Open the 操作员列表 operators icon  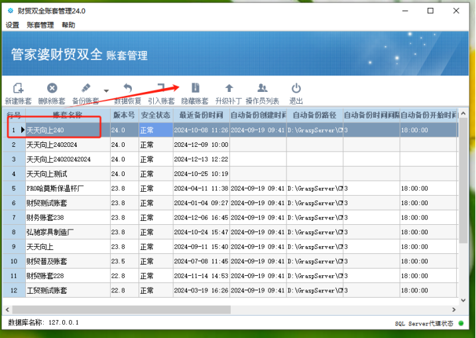coord(263,88)
